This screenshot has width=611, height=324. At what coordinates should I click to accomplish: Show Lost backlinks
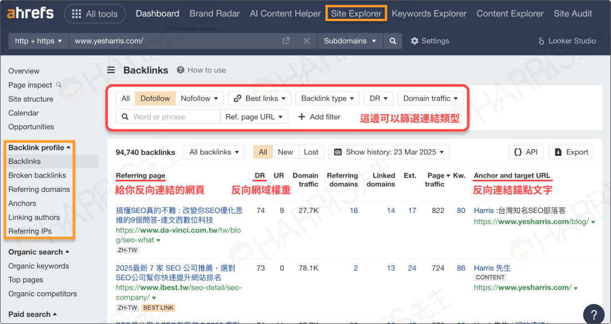[311, 152]
